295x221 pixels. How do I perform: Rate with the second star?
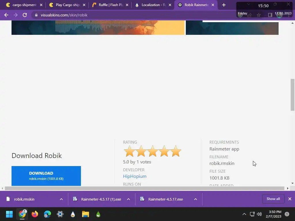point(141,151)
